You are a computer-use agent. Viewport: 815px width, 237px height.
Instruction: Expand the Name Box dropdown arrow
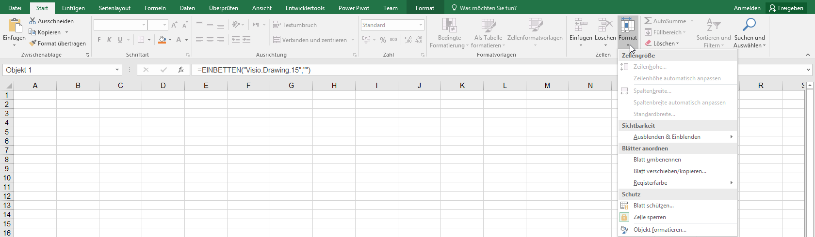tap(117, 70)
